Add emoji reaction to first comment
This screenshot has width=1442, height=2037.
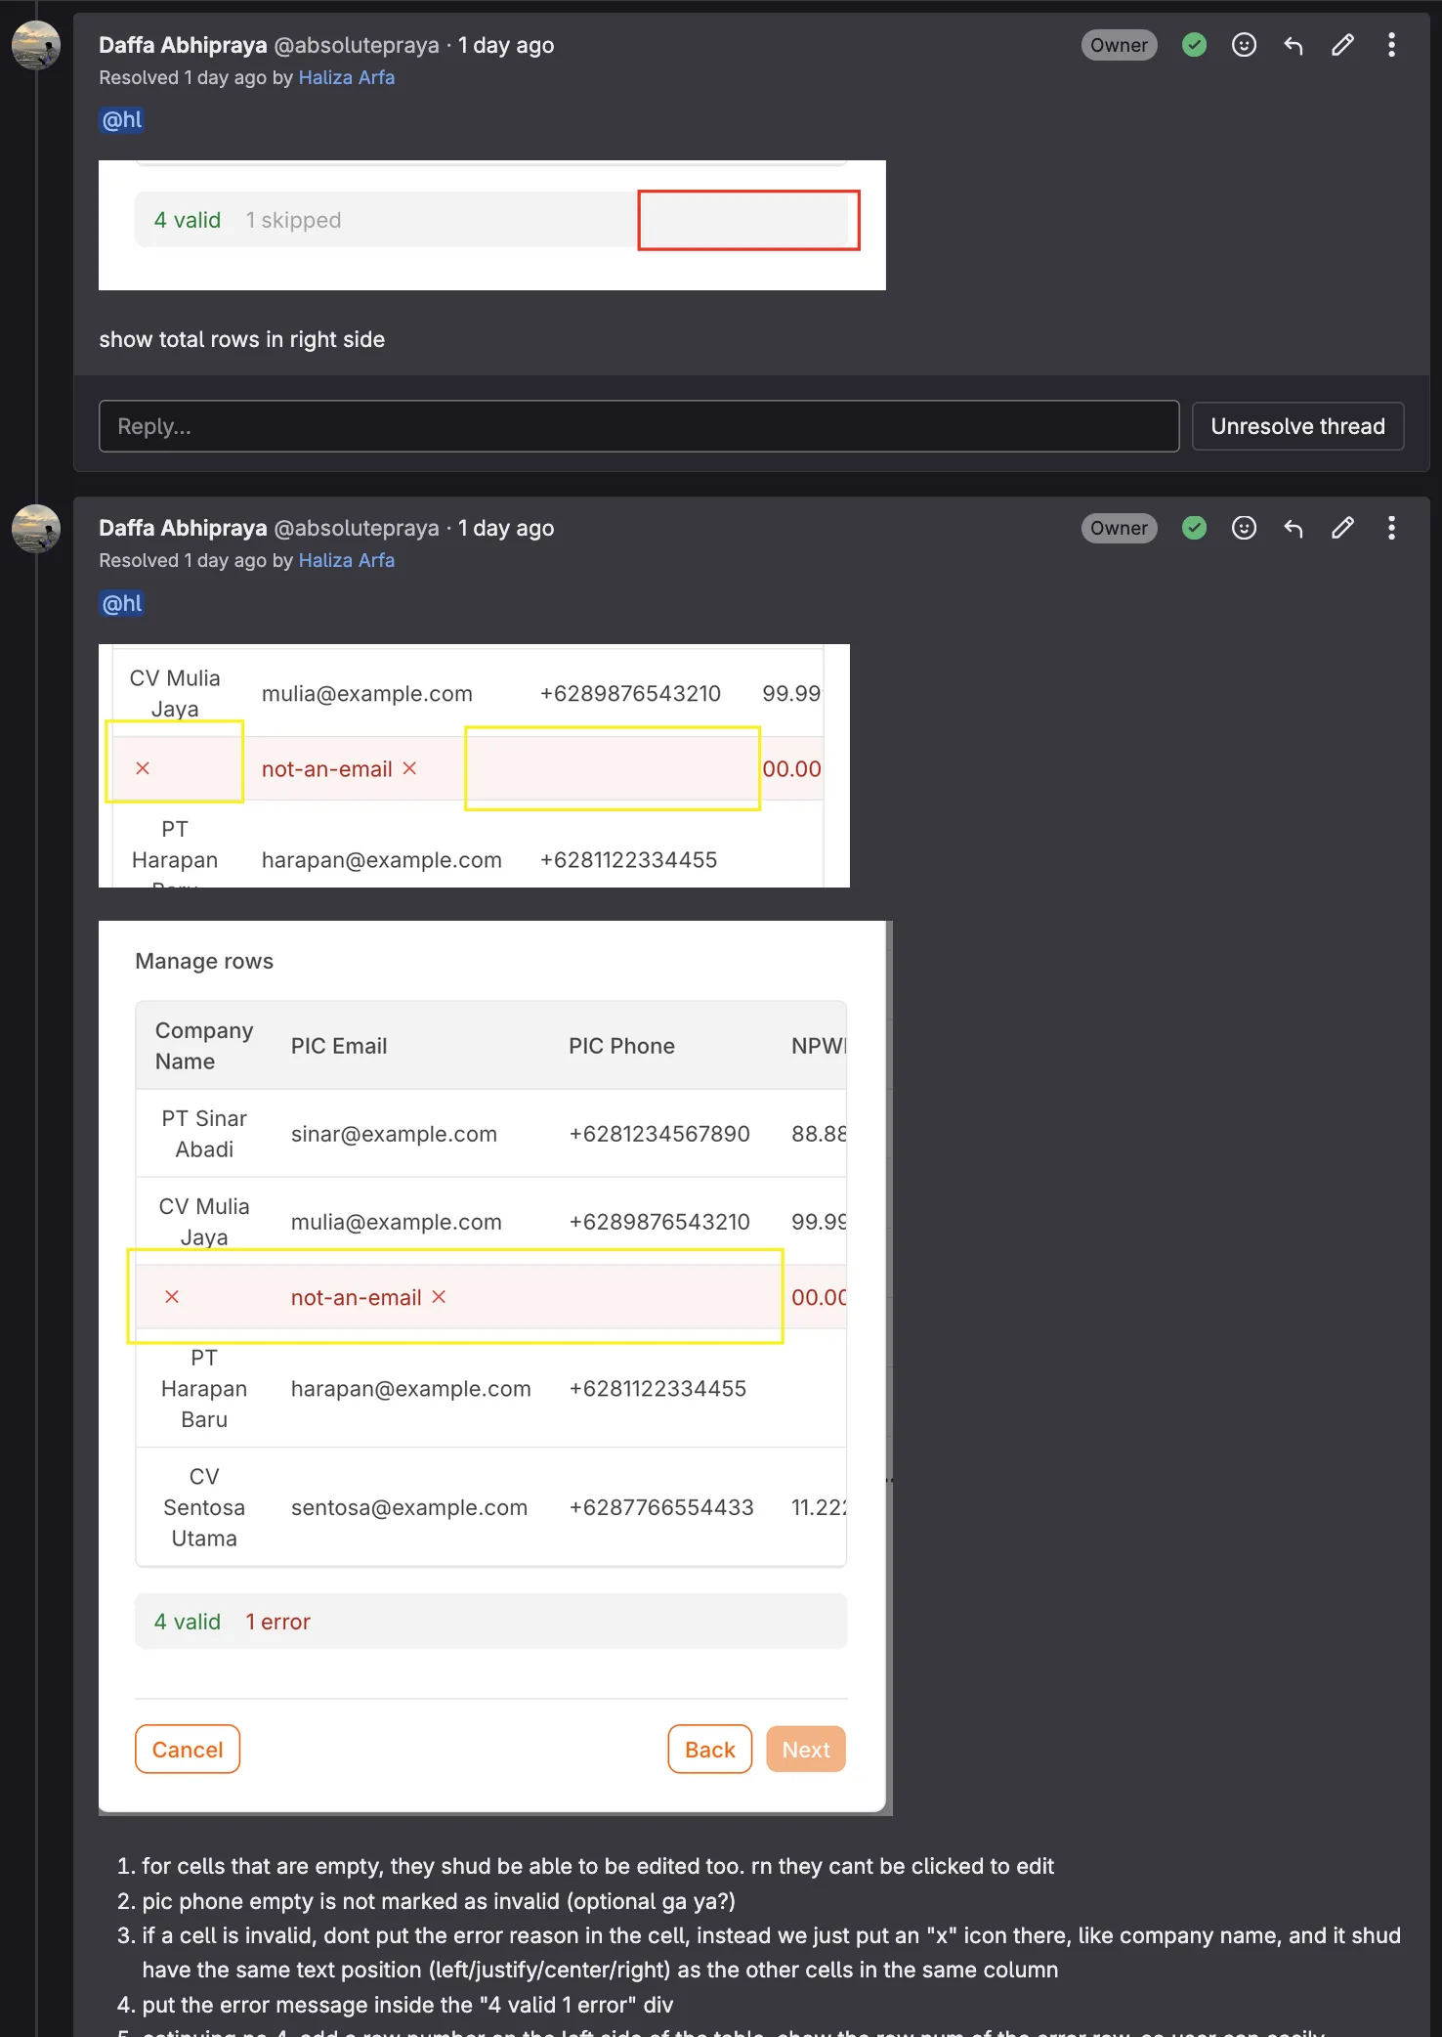(x=1244, y=45)
